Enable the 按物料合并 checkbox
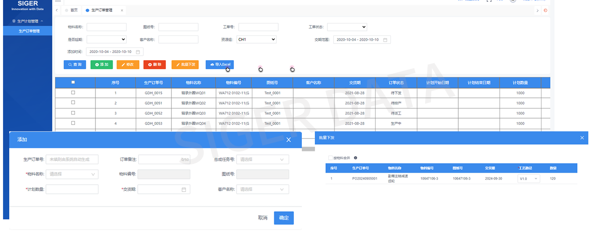 tap(330, 158)
